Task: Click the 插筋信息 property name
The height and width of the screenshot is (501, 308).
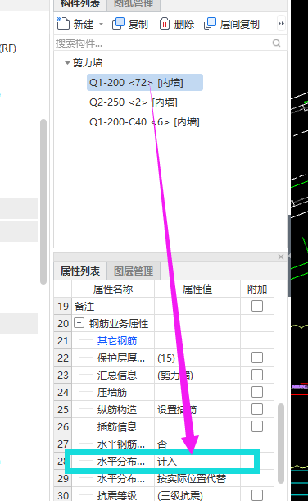Action: (117, 427)
